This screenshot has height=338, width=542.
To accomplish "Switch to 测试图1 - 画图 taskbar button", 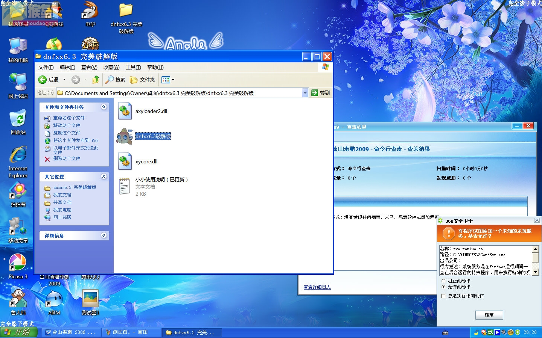I will click(131, 332).
